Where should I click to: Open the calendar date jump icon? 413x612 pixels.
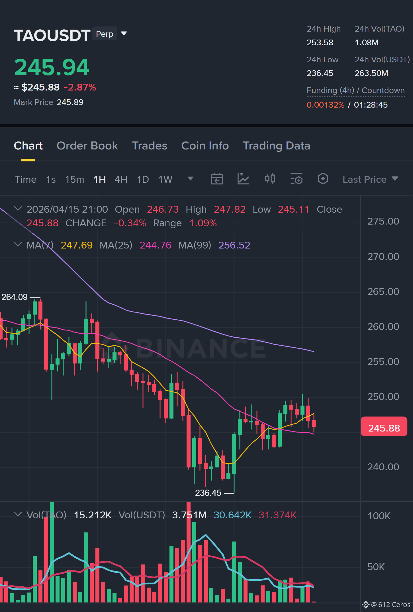tap(217, 179)
